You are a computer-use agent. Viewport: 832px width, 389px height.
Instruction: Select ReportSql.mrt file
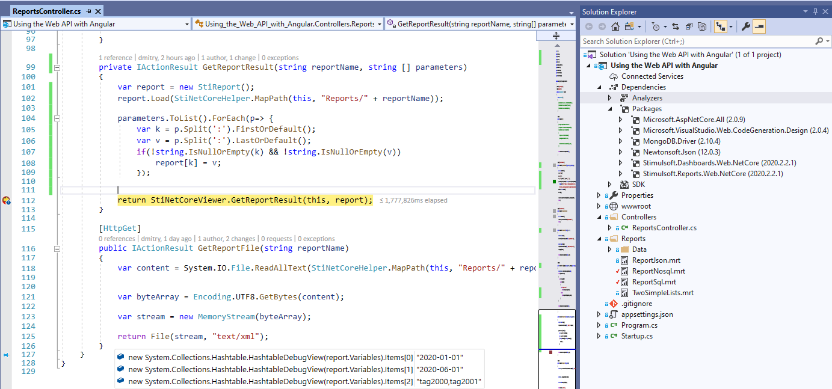654,282
